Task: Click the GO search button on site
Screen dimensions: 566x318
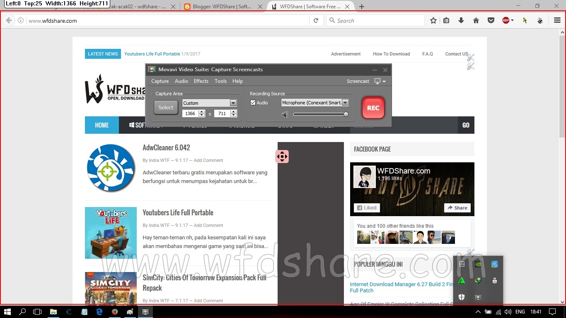Action: coord(466,125)
